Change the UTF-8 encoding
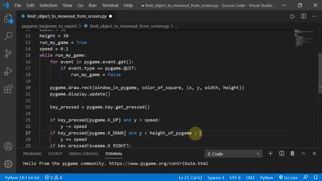This screenshot has height=181, width=322. pyautogui.click(x=235, y=177)
